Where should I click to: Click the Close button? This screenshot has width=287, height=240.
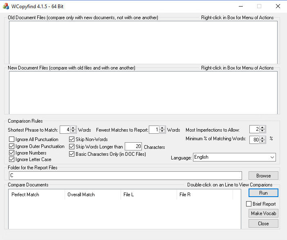coord(263,224)
